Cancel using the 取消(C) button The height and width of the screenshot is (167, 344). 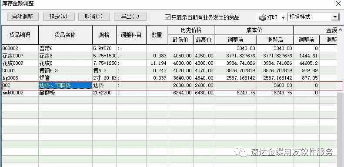click(94, 17)
